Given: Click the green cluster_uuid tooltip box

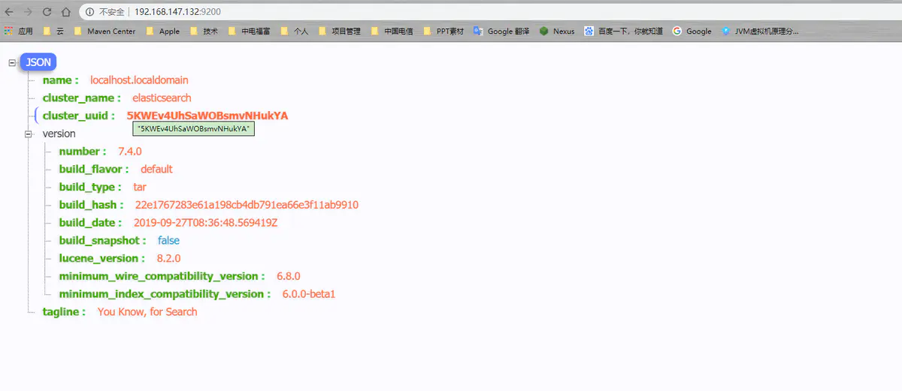Looking at the screenshot, I should [194, 129].
